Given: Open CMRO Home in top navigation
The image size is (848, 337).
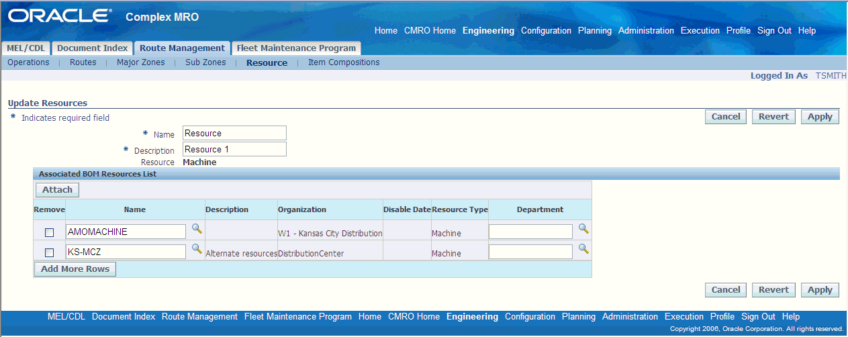Looking at the screenshot, I should point(430,31).
